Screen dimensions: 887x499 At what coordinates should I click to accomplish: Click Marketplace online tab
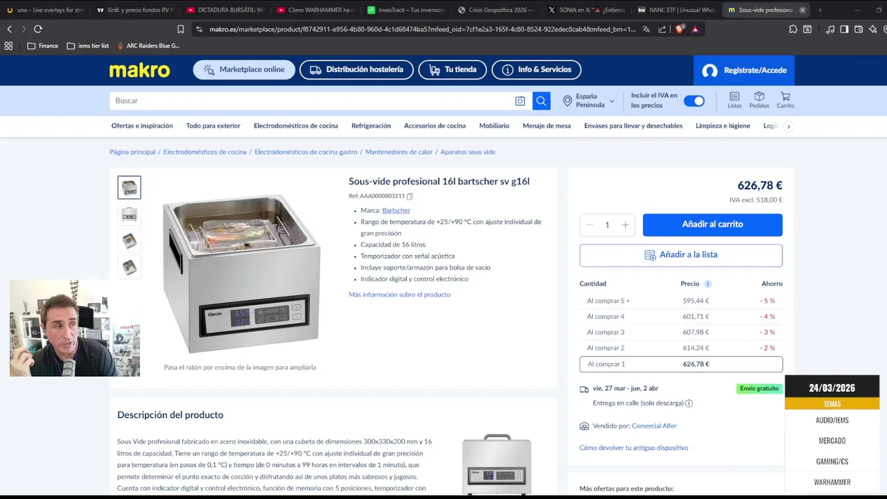point(244,70)
